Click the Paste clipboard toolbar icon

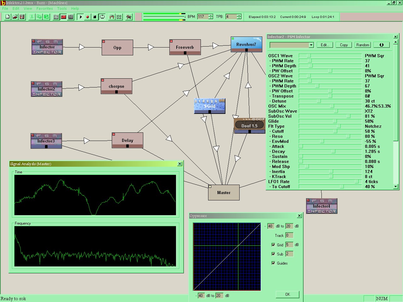[46, 17]
